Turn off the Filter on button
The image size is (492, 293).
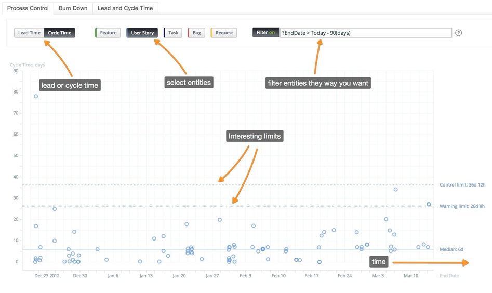[265, 33]
